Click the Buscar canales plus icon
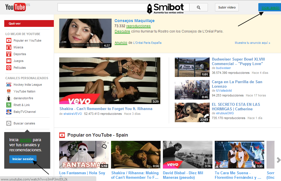The width and height of the screenshot is (281, 181). [x=9, y=123]
